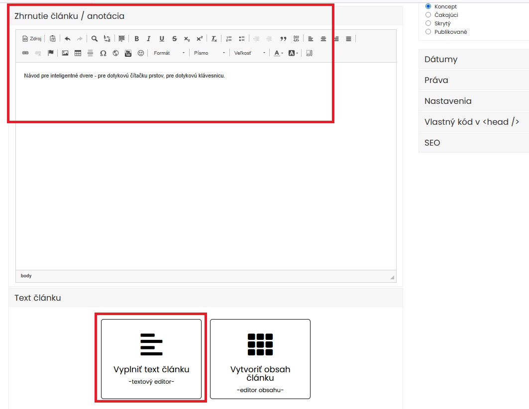Click Vyplniť text článku button

(151, 359)
